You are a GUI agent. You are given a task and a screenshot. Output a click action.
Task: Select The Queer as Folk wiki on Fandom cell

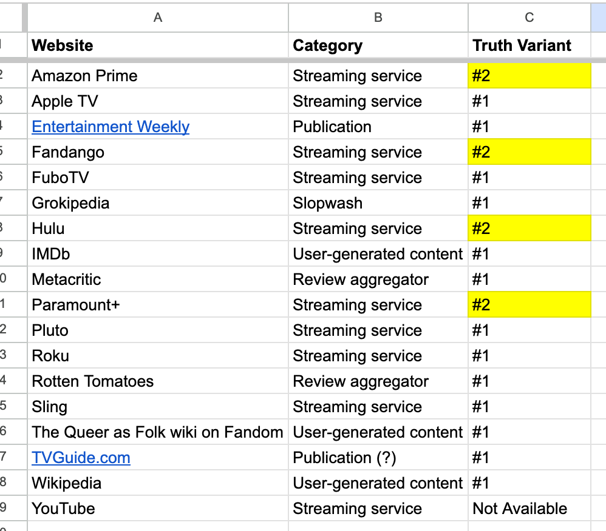click(158, 432)
